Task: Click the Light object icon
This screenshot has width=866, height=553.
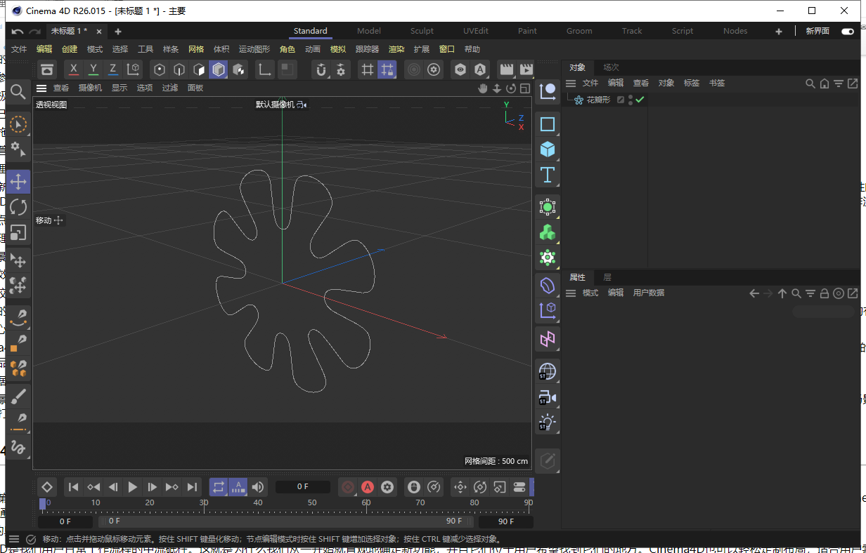Action: (548, 422)
